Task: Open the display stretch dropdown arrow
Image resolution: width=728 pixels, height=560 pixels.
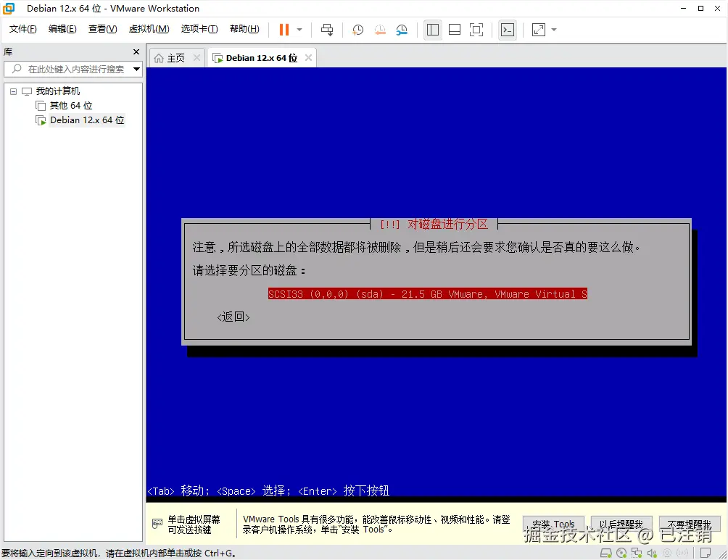Action: pos(553,30)
